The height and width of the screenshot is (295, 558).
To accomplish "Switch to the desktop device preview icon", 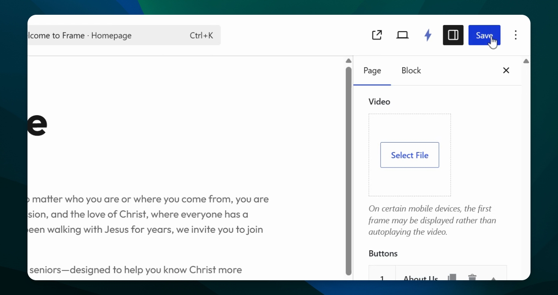I will pyautogui.click(x=402, y=35).
